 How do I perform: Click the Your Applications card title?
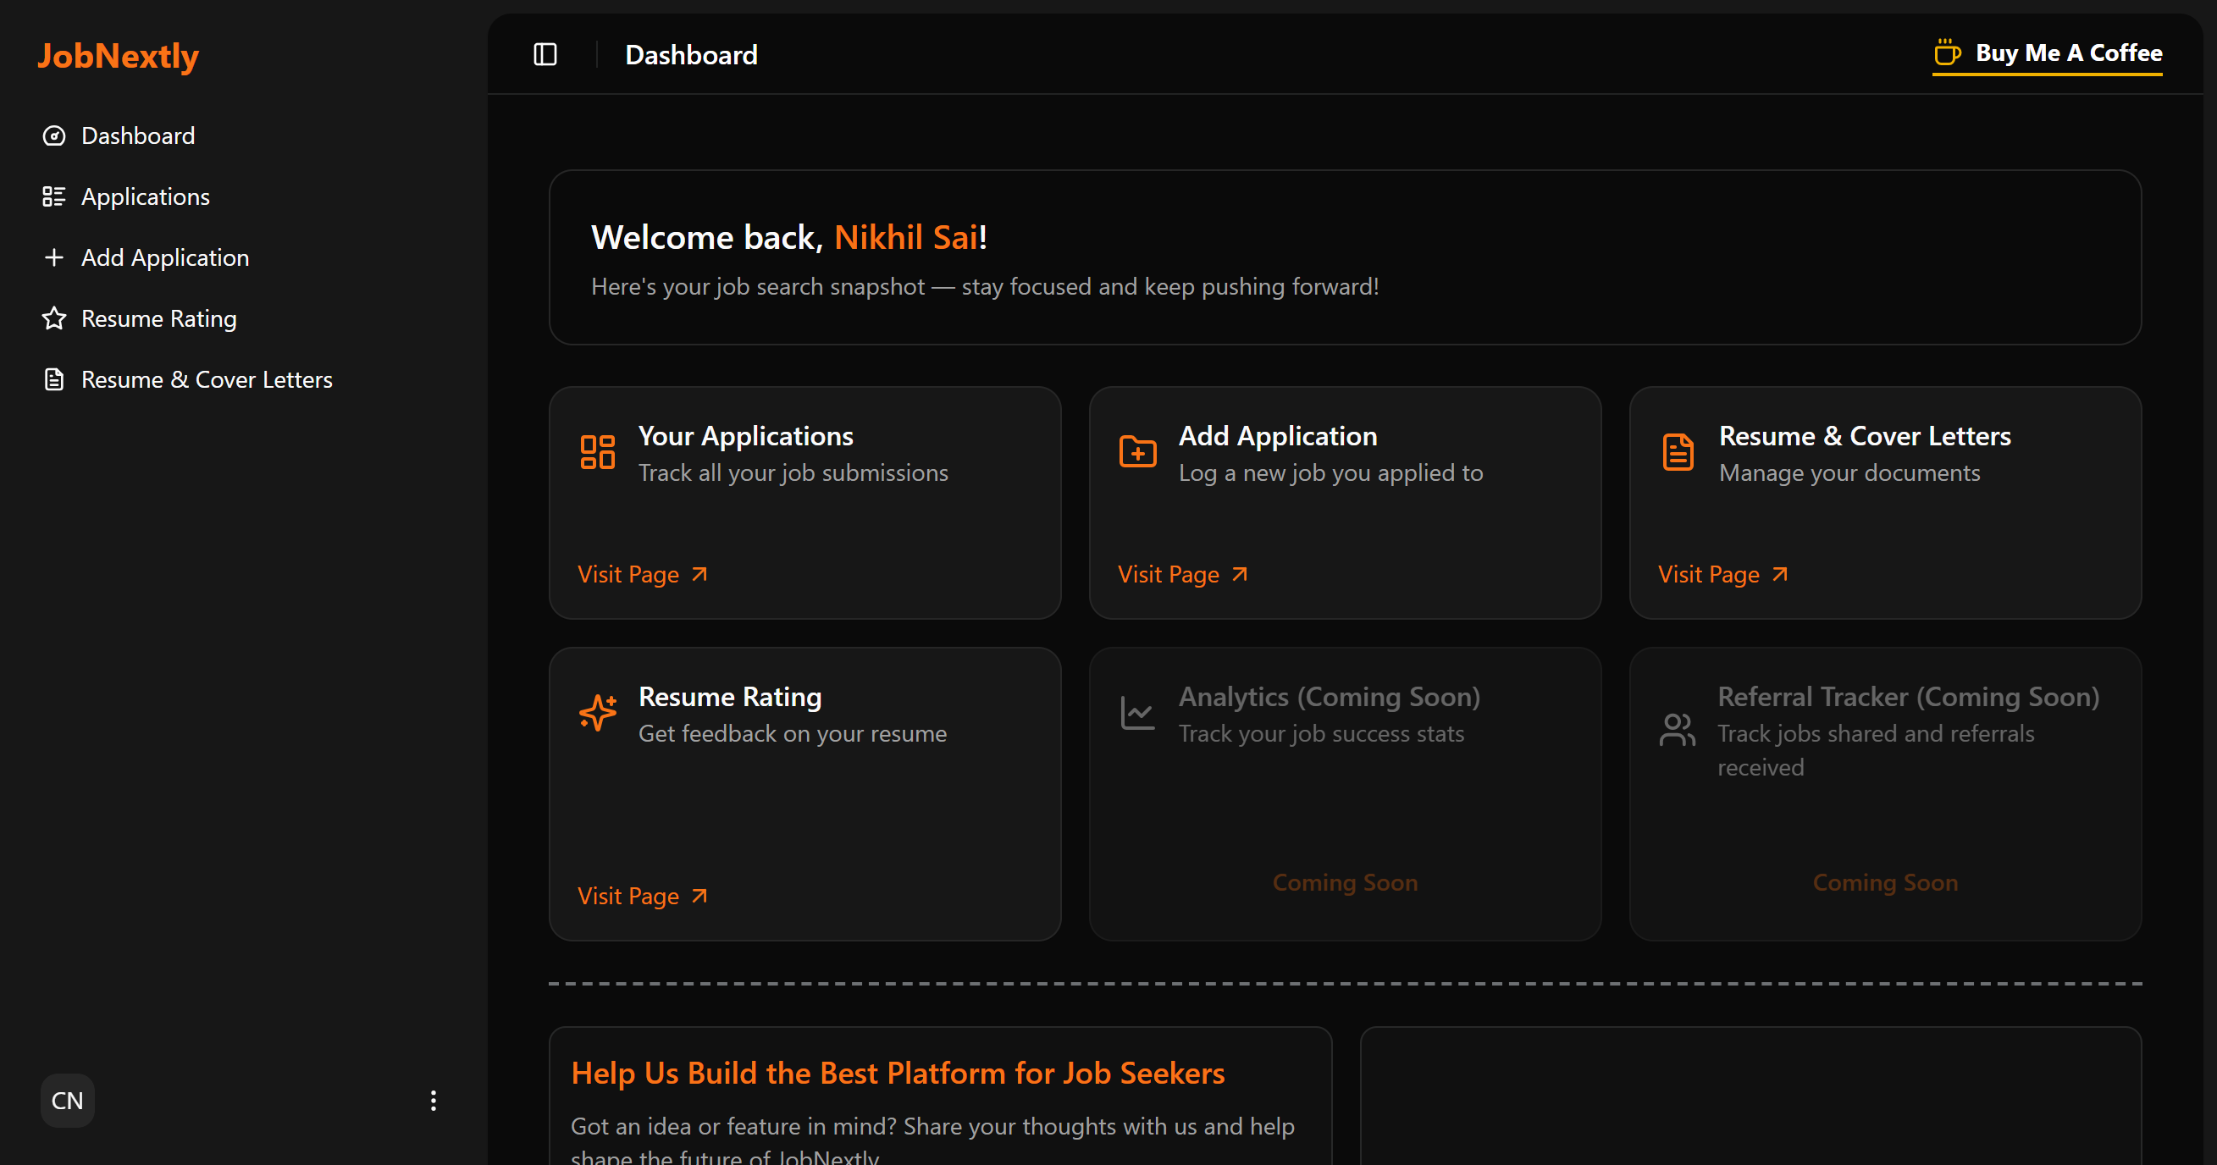click(x=746, y=436)
